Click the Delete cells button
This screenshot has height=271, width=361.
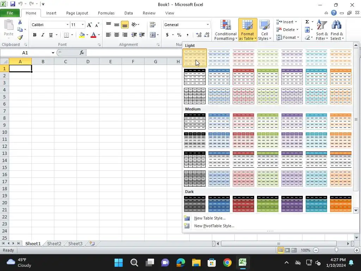(x=288, y=30)
